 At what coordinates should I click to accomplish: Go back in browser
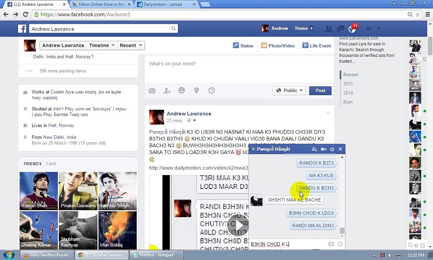[6, 14]
